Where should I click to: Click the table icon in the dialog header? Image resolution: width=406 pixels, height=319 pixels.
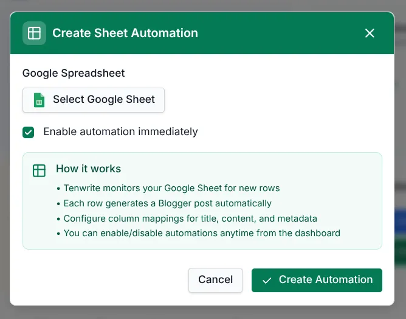pyautogui.click(x=34, y=33)
